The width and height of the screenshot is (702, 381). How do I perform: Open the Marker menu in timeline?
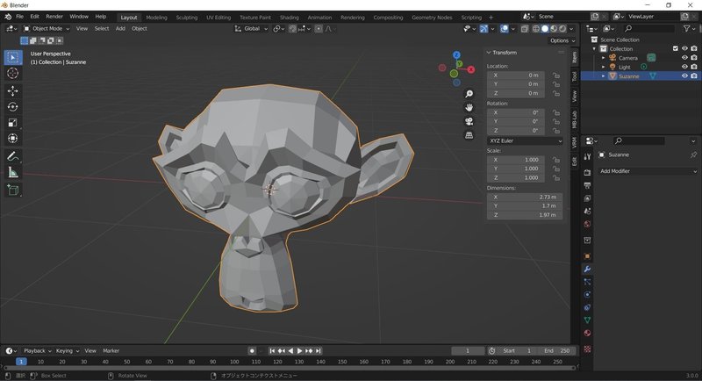111,351
